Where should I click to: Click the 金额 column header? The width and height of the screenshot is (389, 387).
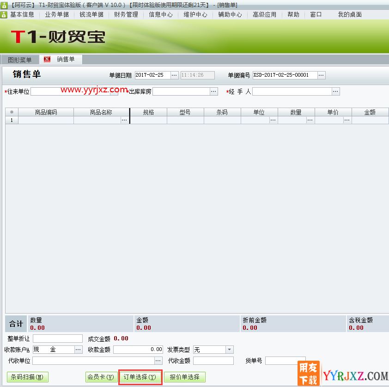[370, 112]
